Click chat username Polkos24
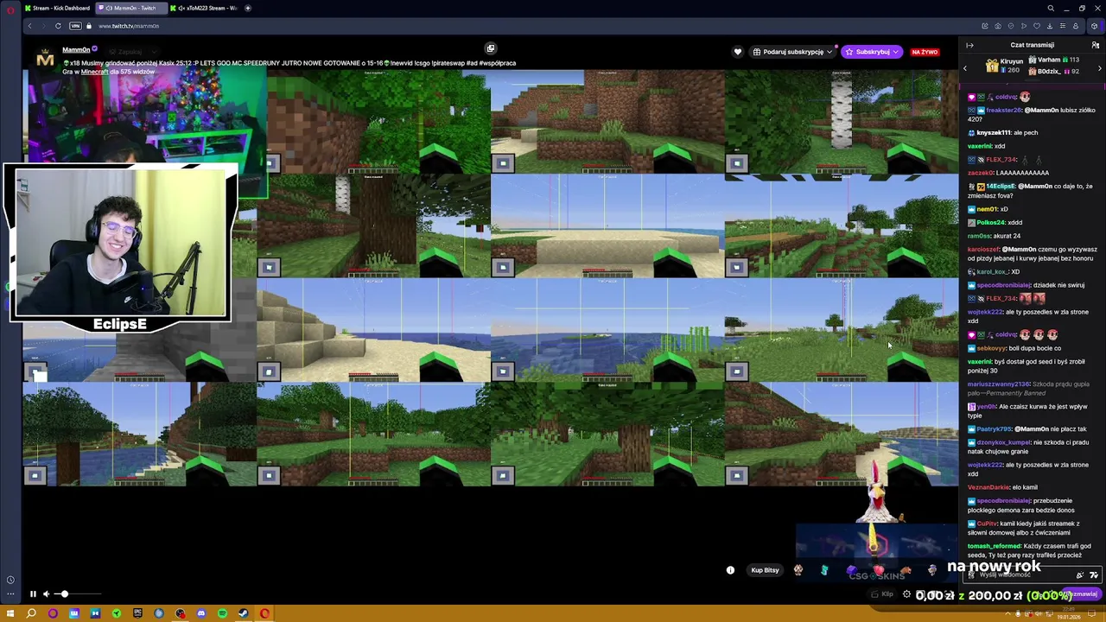 pos(990,223)
